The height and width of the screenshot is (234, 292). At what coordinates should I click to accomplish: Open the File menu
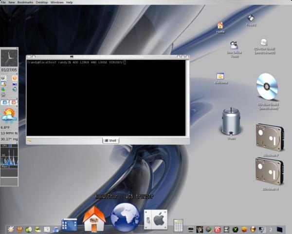(x=3, y=2)
